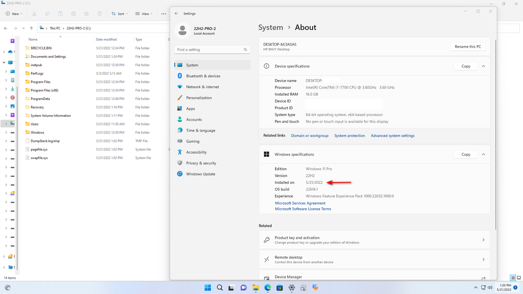Click the Copy icon in File Explorer toolbar
This screenshot has width=523, height=294.
pyautogui.click(x=47, y=13)
